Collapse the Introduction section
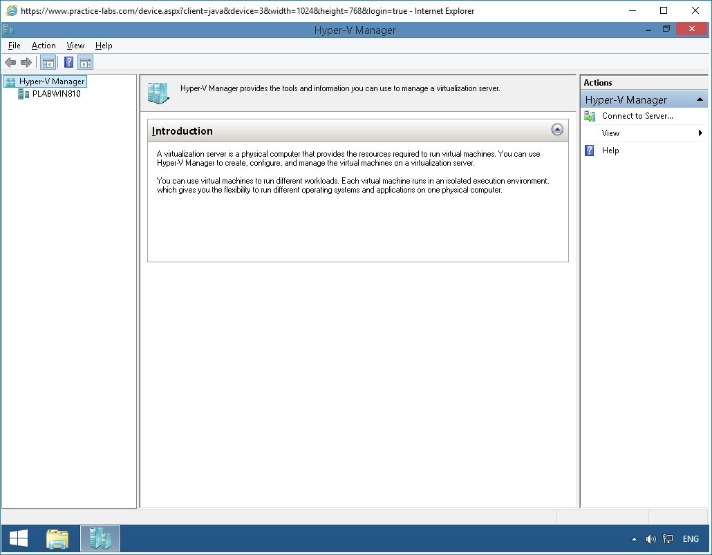The image size is (712, 555). point(556,129)
